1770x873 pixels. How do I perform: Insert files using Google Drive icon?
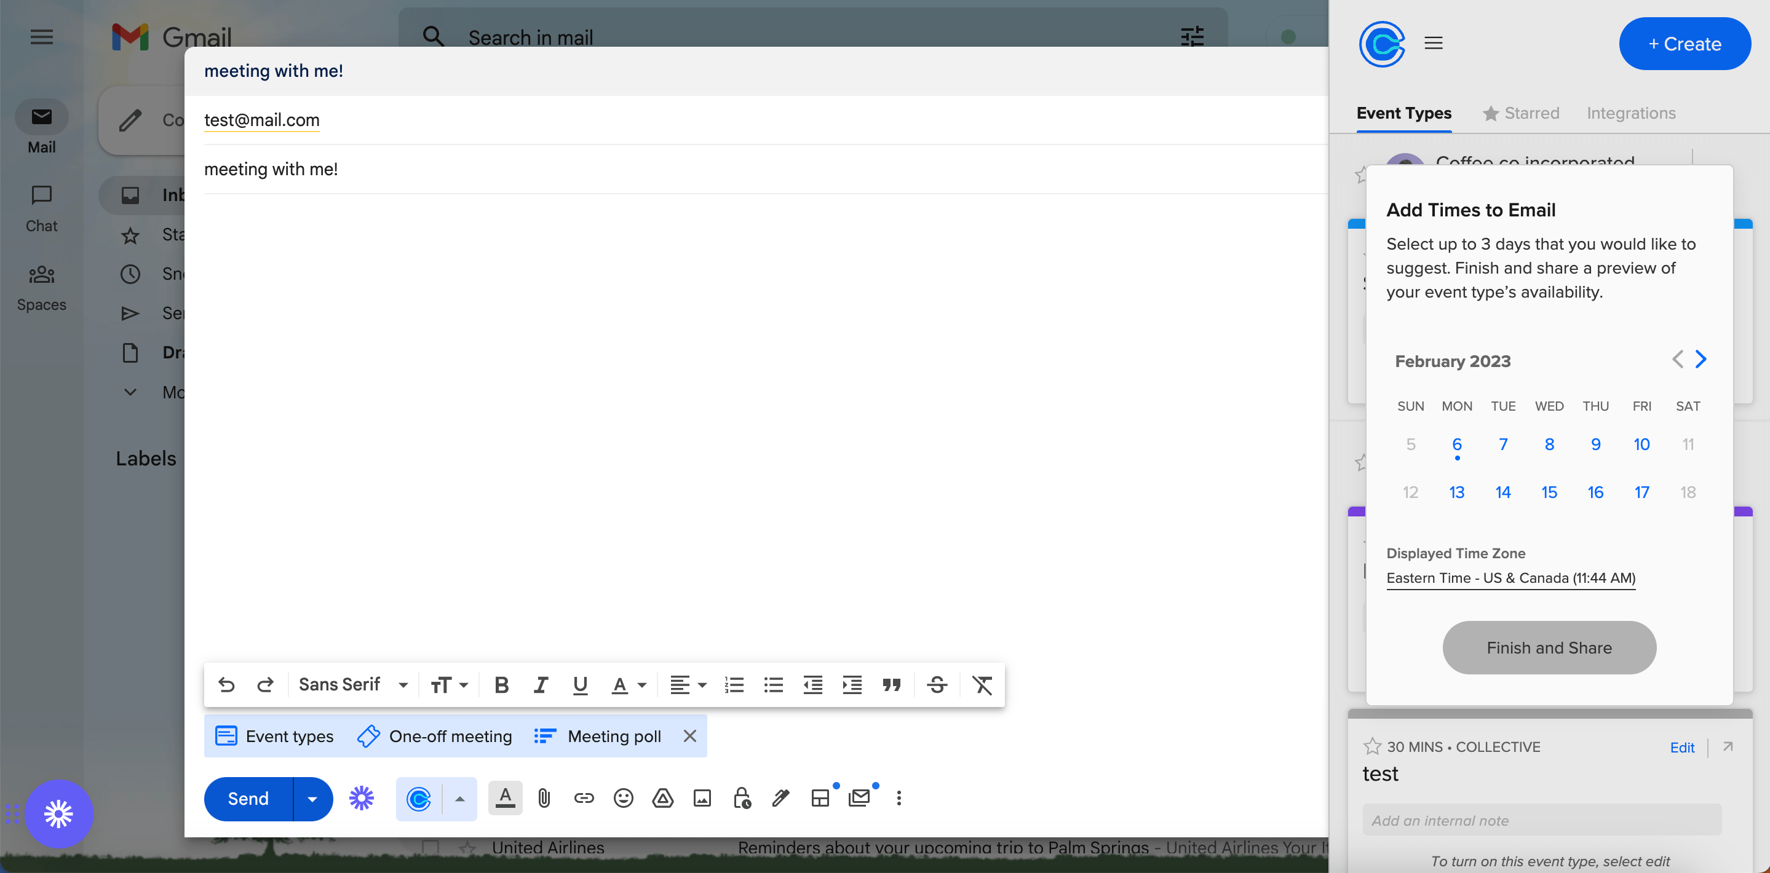(662, 797)
